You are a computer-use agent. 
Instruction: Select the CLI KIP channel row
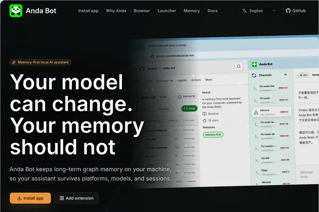point(273,160)
